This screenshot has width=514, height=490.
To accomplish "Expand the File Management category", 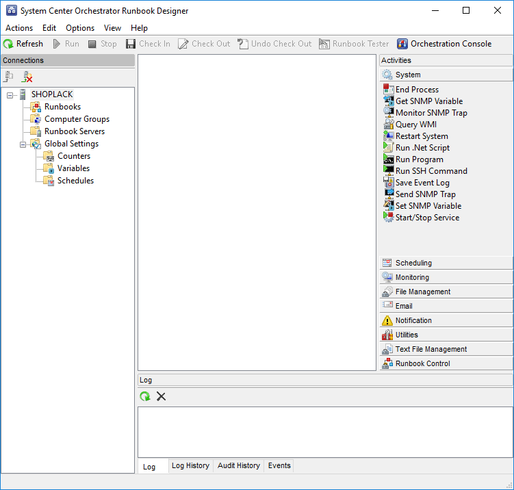I will [446, 292].
